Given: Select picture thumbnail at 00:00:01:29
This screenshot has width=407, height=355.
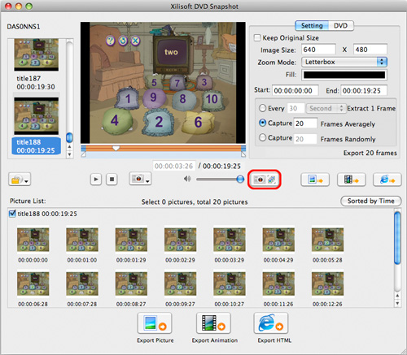Looking at the screenshot, I should click(131, 240).
